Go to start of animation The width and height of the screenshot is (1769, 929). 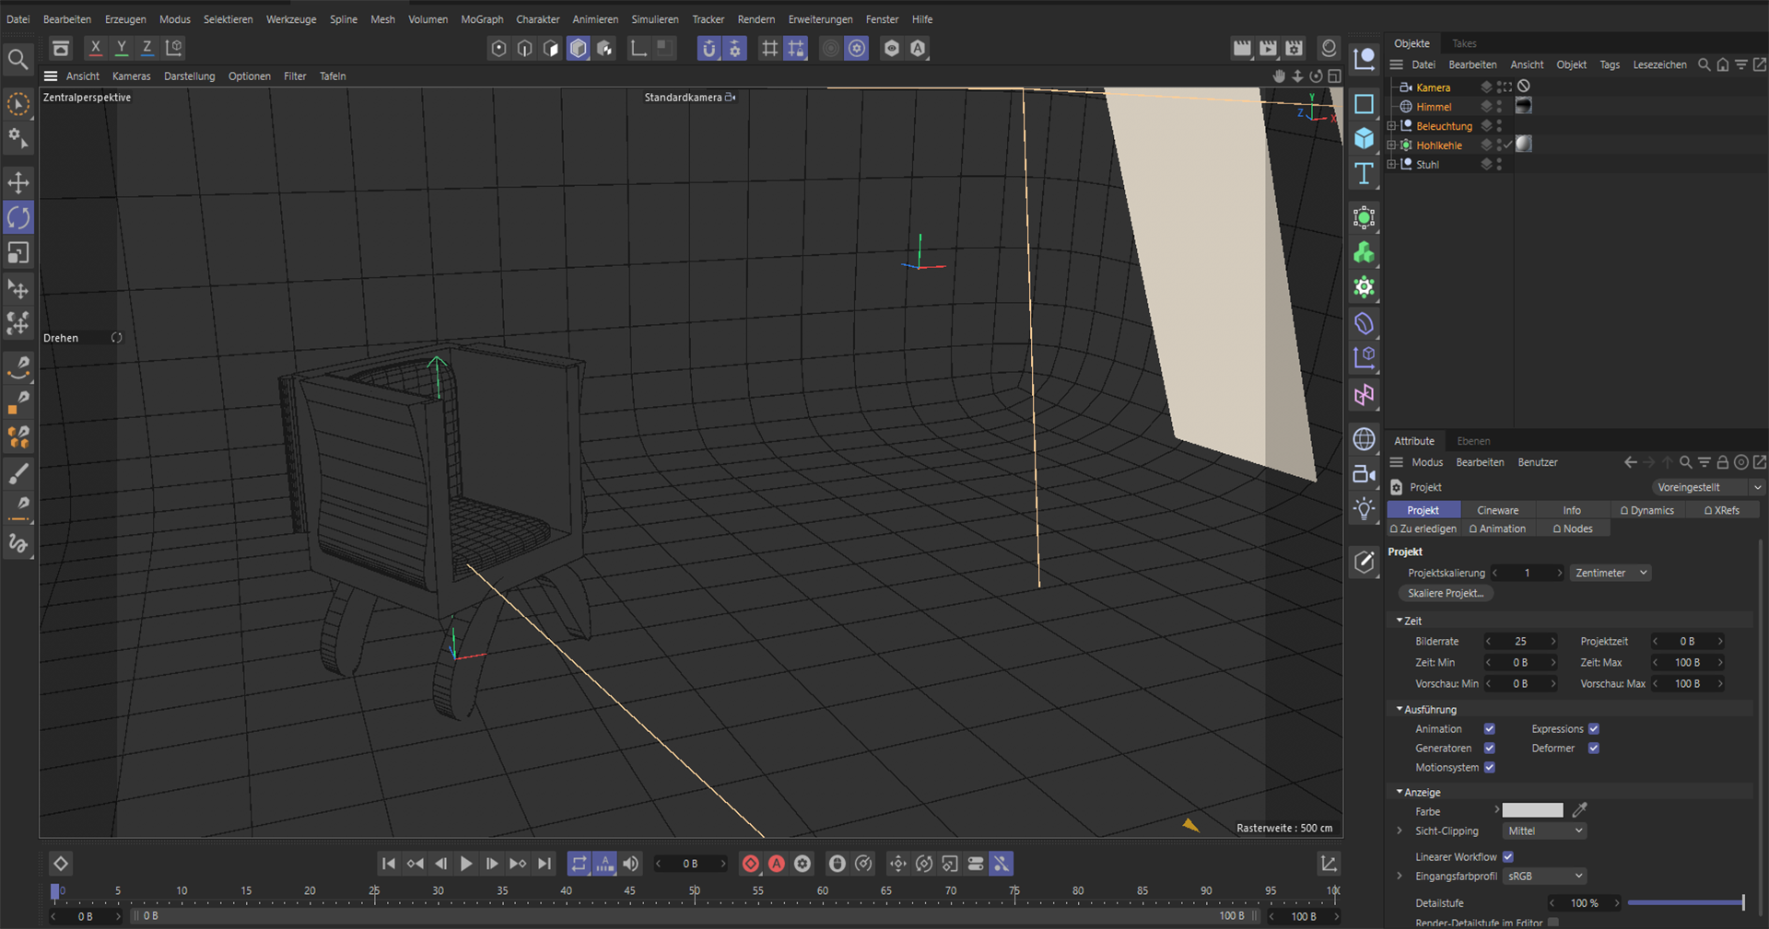389,864
